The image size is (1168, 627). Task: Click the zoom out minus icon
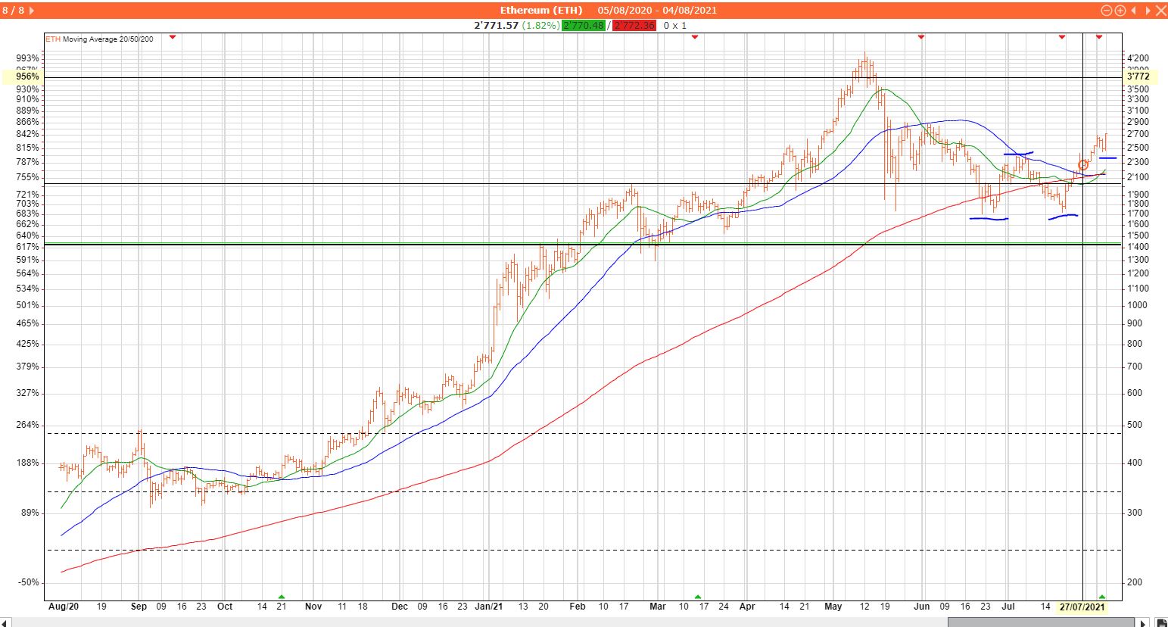[x=1107, y=11]
